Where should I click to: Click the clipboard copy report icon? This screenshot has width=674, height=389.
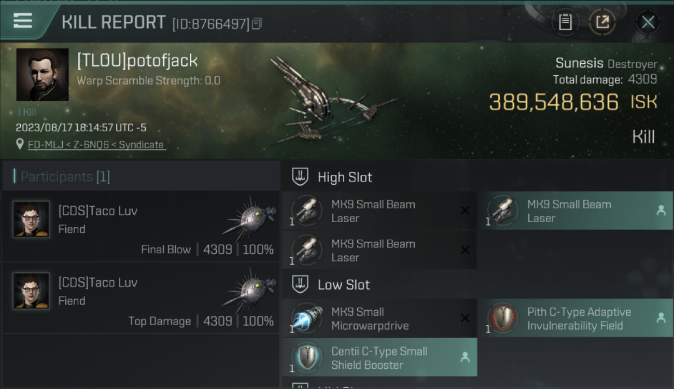(x=565, y=22)
